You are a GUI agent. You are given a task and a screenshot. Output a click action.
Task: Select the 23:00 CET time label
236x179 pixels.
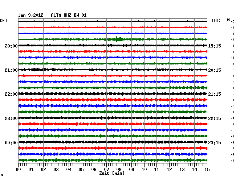[x=11, y=118]
